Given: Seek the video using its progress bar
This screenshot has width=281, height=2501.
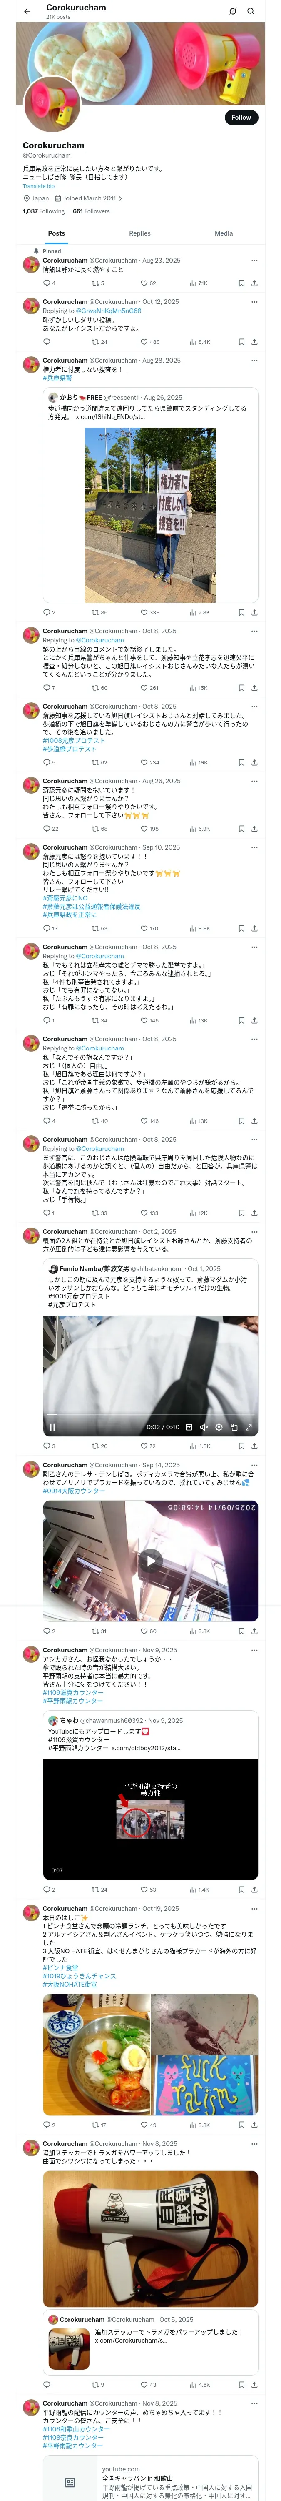Looking at the screenshot, I should click(x=150, y=1418).
